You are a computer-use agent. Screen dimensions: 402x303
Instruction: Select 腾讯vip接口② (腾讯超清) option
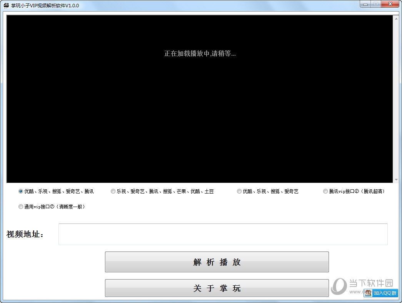point(325,191)
